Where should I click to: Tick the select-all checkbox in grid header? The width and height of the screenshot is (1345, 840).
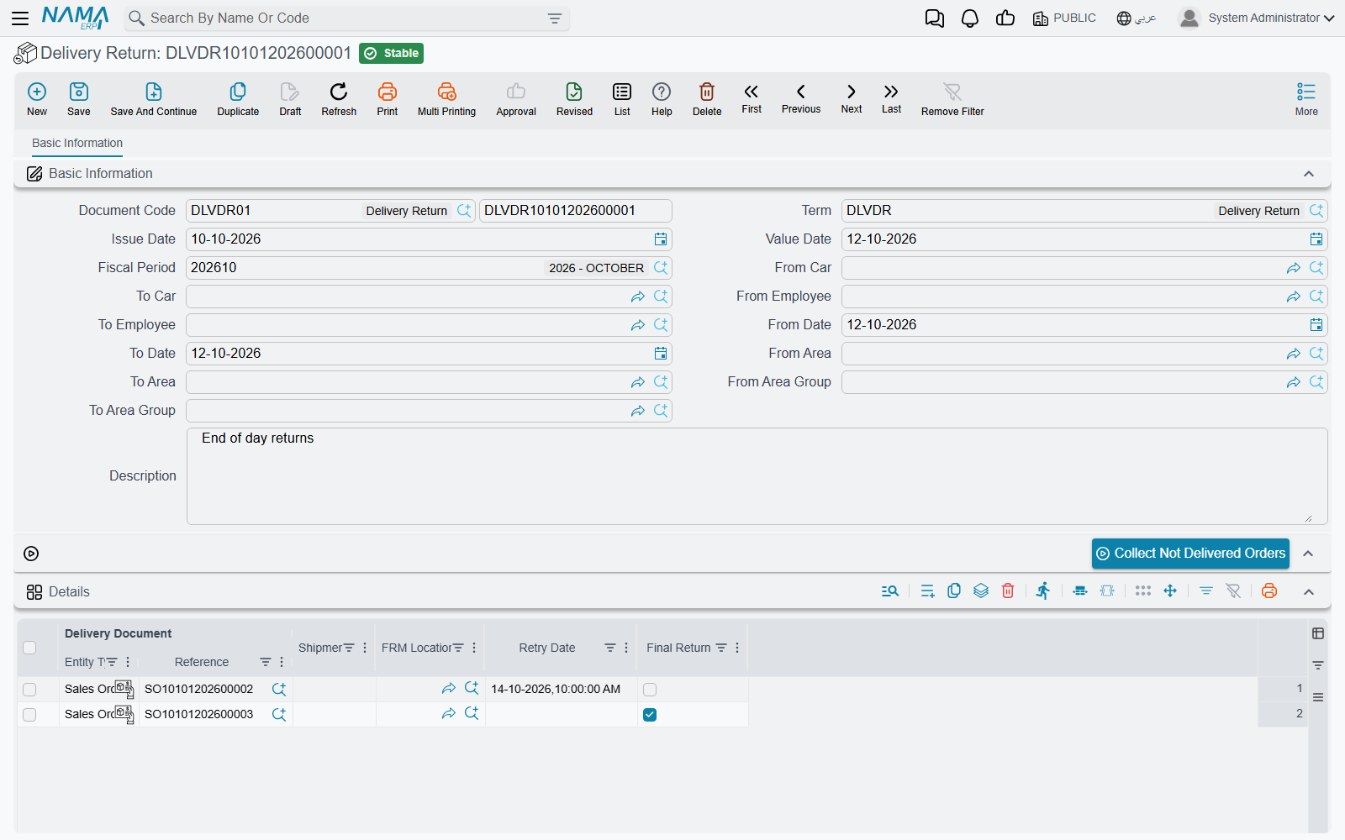click(x=29, y=648)
